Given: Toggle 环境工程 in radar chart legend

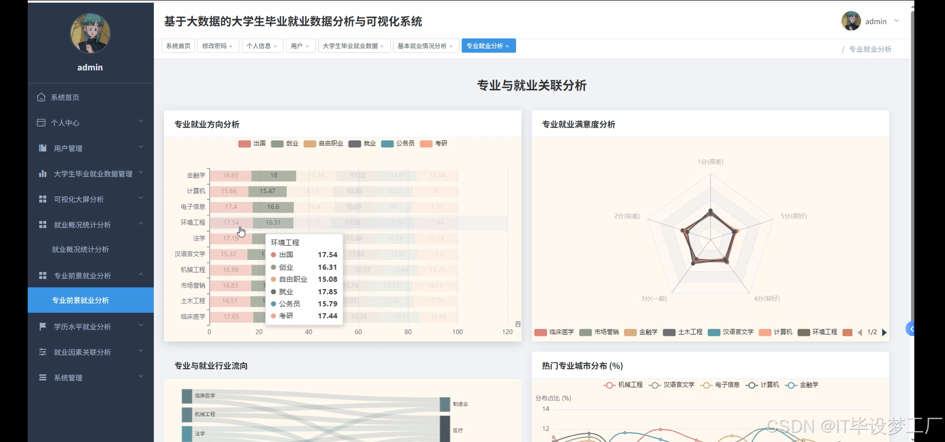Looking at the screenshot, I should (817, 332).
